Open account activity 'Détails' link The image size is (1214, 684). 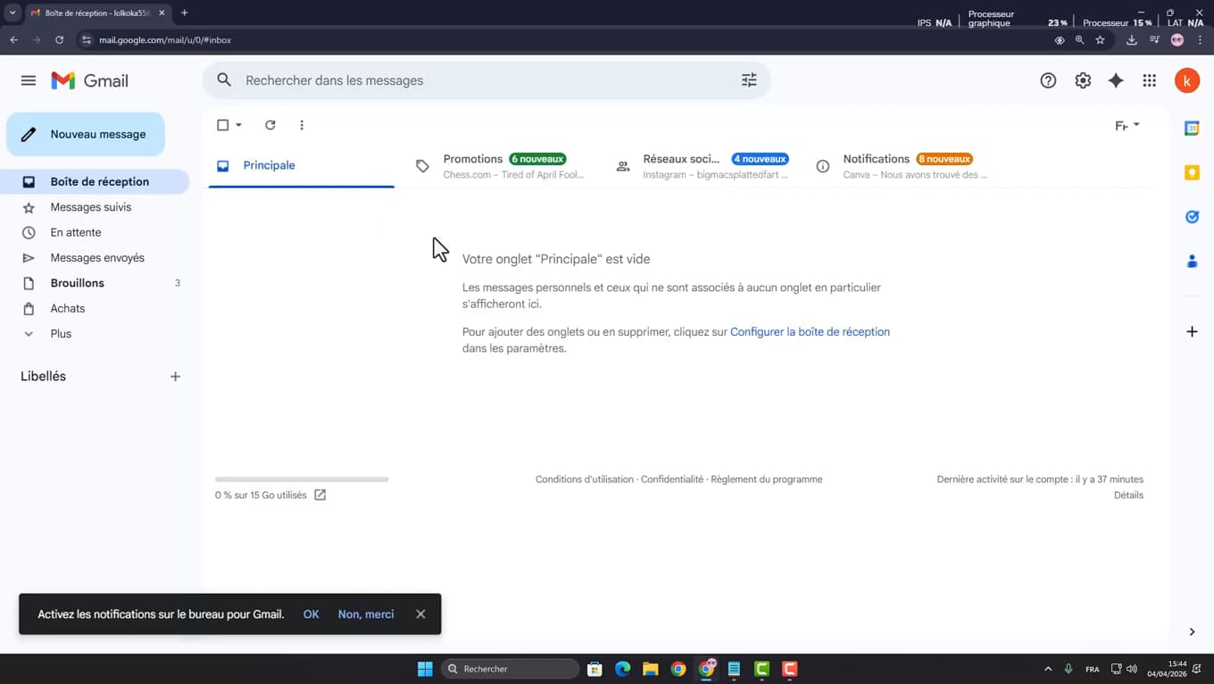(x=1128, y=496)
